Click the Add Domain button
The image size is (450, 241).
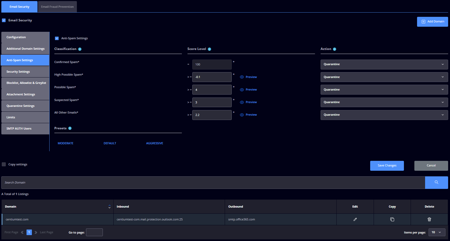[433, 22]
